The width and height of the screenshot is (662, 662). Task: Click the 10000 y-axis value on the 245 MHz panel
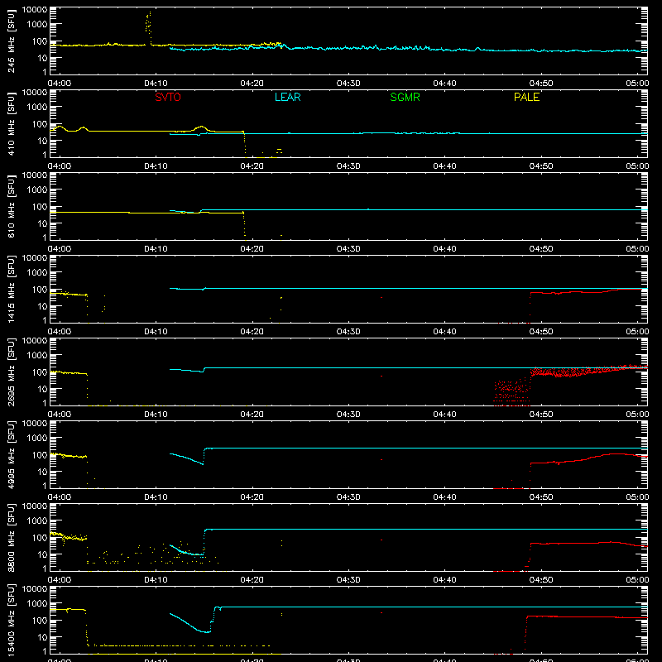point(35,10)
